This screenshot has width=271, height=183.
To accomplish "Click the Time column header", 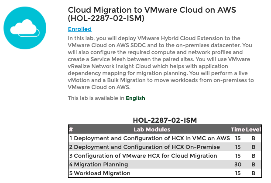I will 238,129.
